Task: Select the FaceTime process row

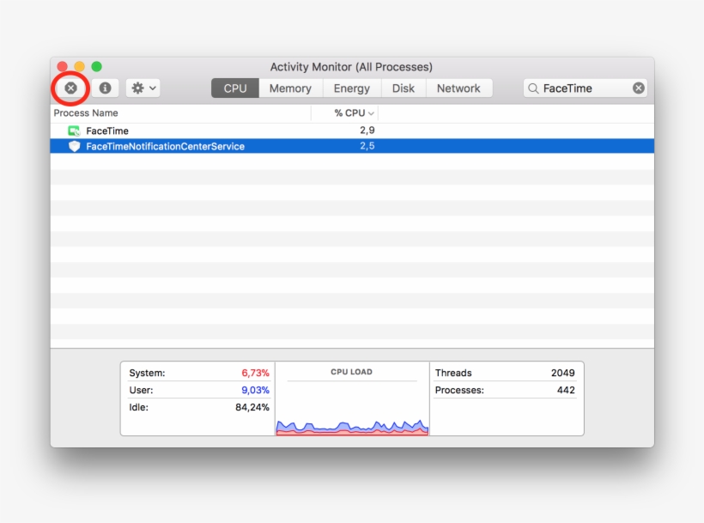Action: (x=352, y=131)
